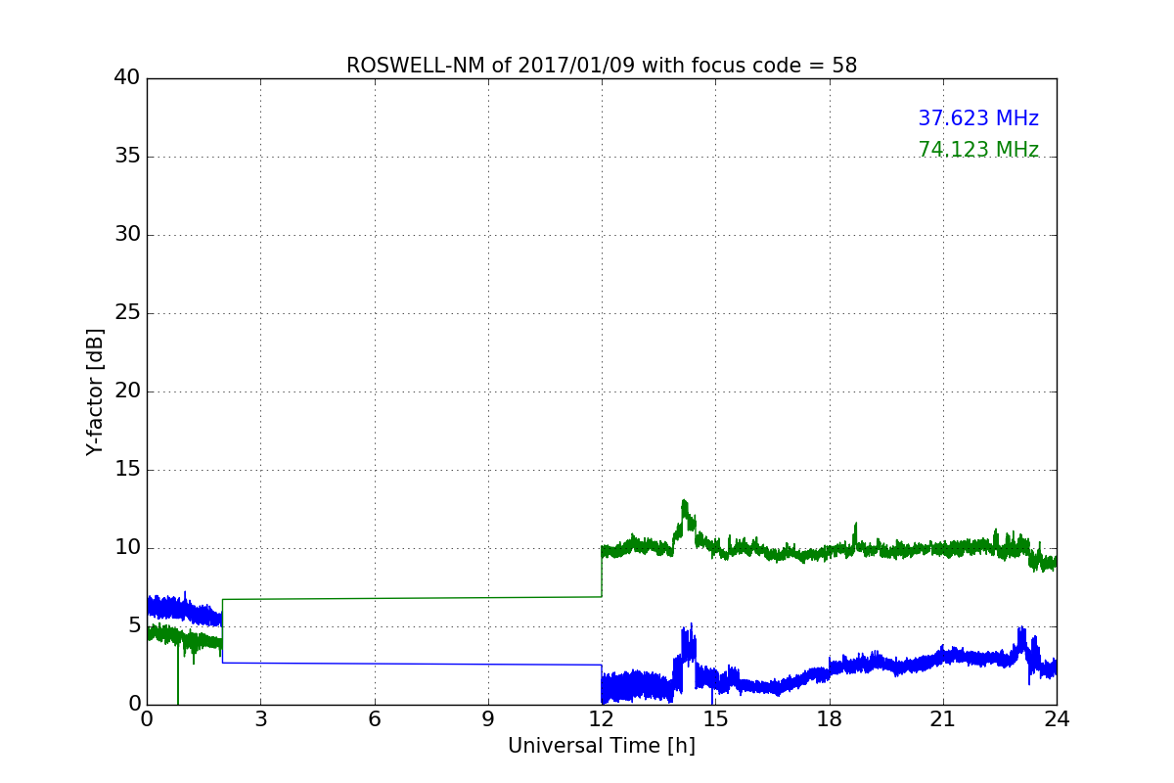This screenshot has height=783, width=1174.
Task: Click x-axis tick label 24
Action: point(1057,719)
